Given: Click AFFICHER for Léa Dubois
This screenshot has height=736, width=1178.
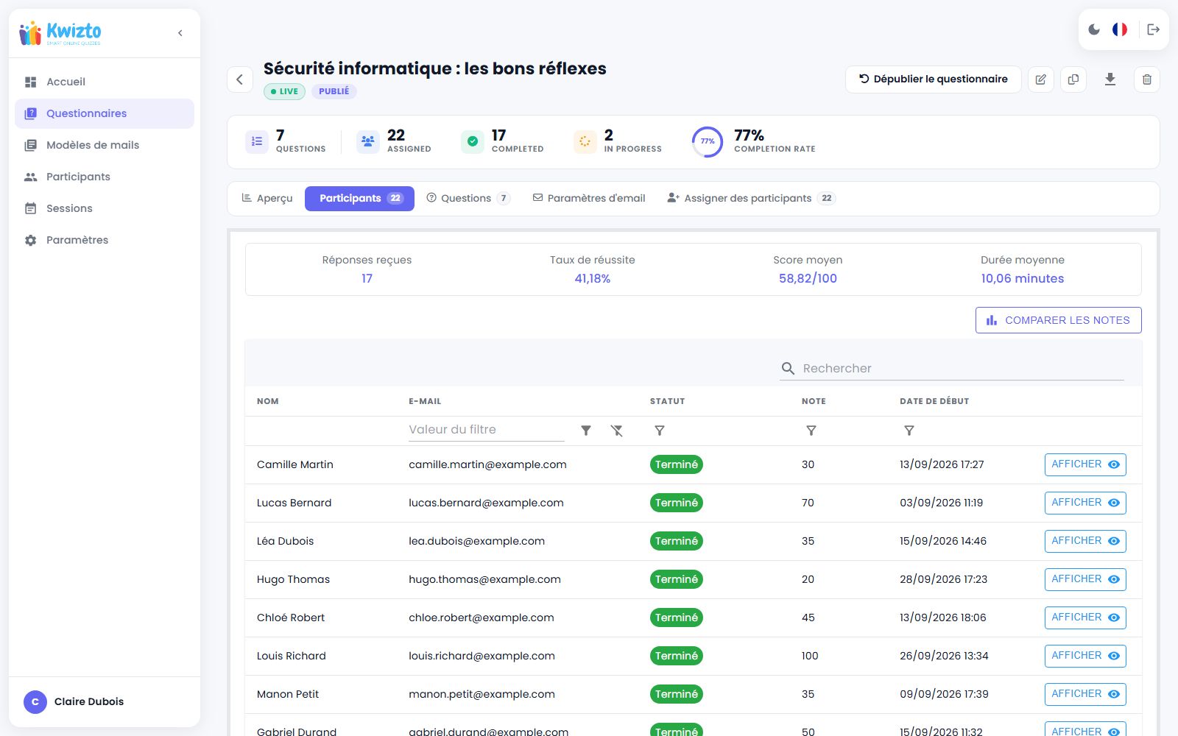Looking at the screenshot, I should pyautogui.click(x=1085, y=541).
